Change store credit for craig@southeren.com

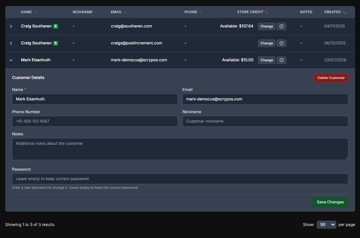pos(267,26)
